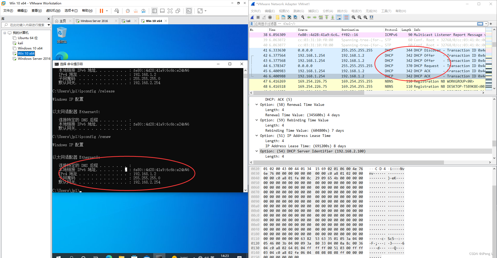Open display filter history dropdown

(486, 24)
